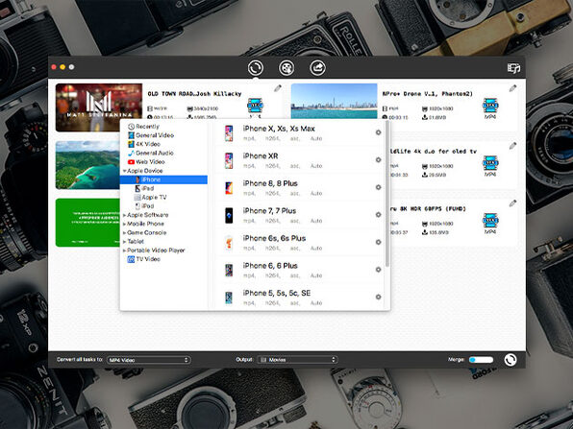Click the OLD TOWN ROAD video thumbnail
Image resolution: width=573 pixels, height=429 pixels.
click(x=99, y=107)
